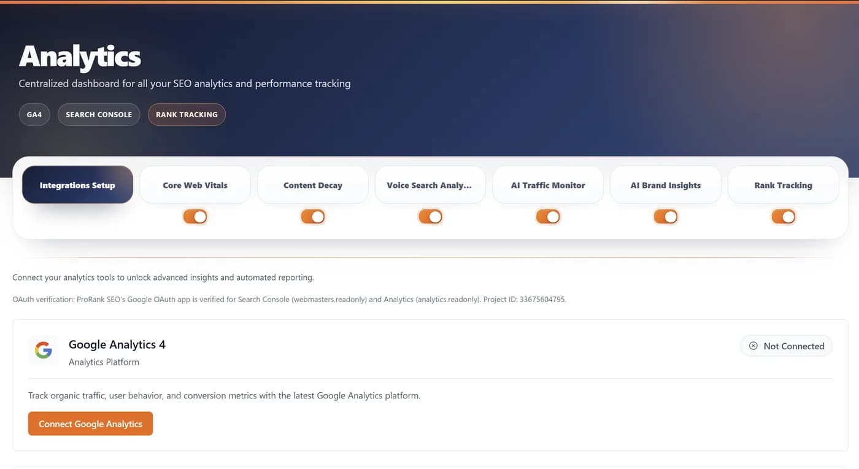Toggle the Rank Tracking switch

coord(784,217)
